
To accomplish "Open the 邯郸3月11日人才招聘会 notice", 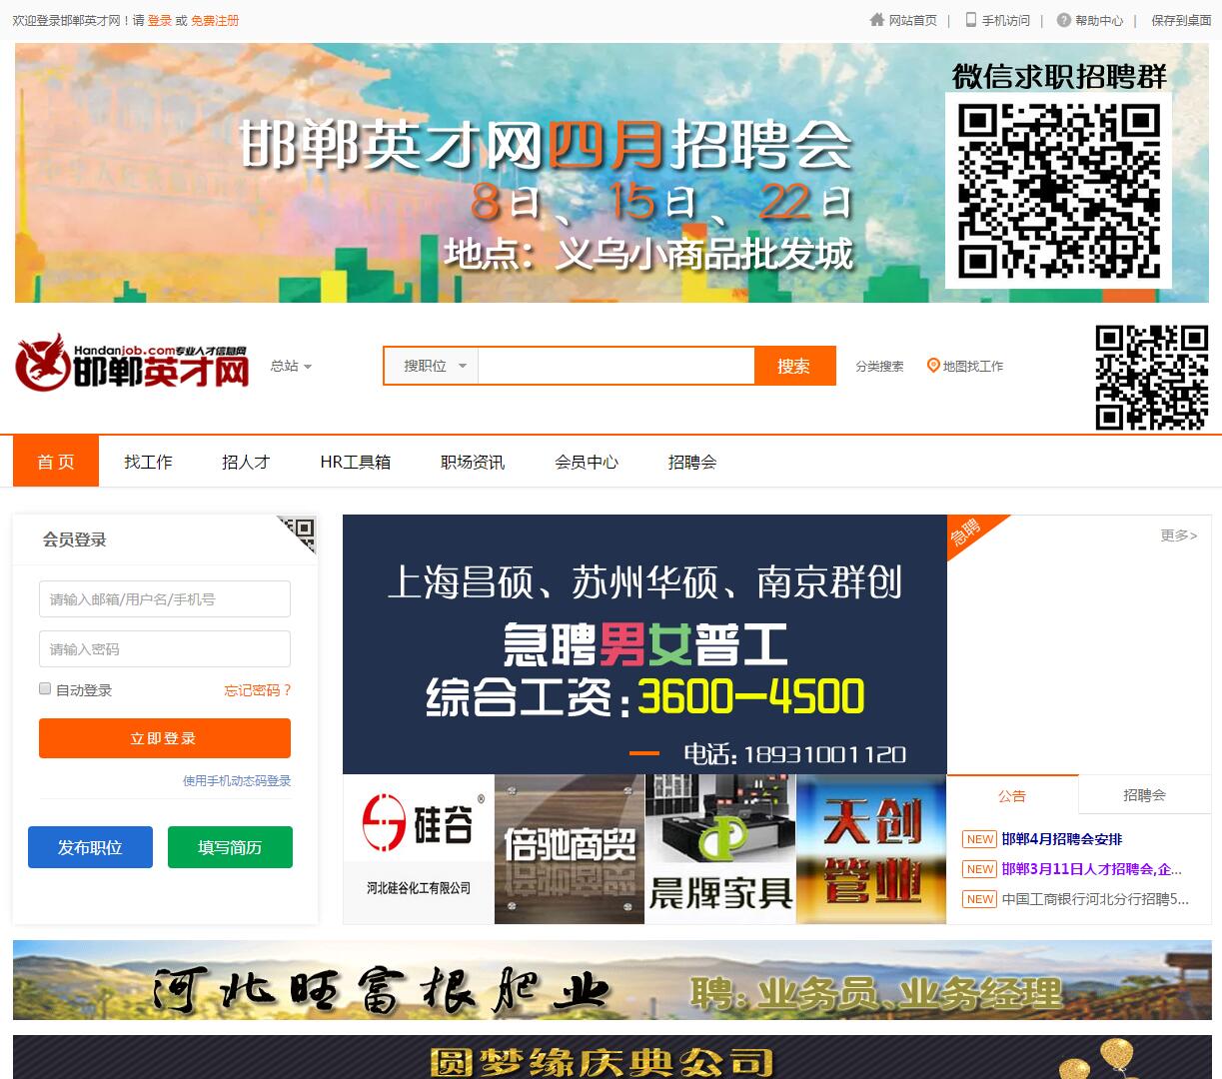I will (x=1092, y=869).
